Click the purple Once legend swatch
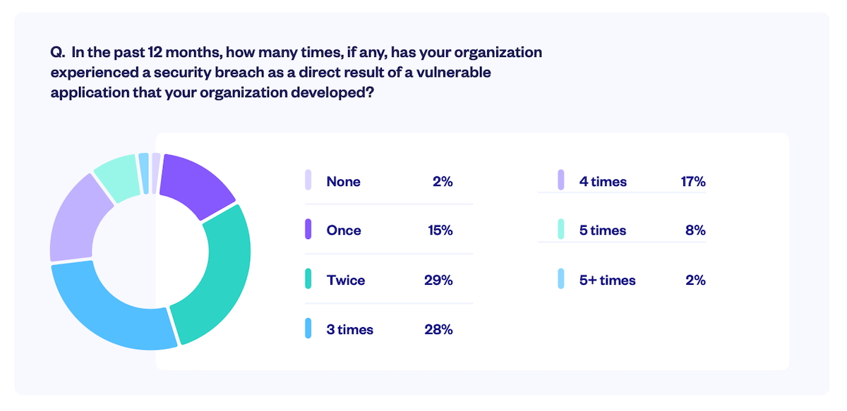Viewport: 847px width, 411px height. point(308,230)
